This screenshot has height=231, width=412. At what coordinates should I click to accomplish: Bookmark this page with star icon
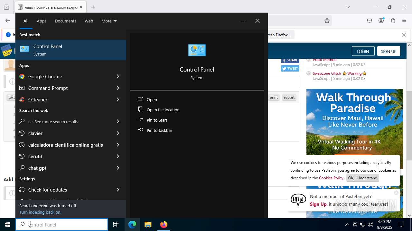tap(327, 21)
